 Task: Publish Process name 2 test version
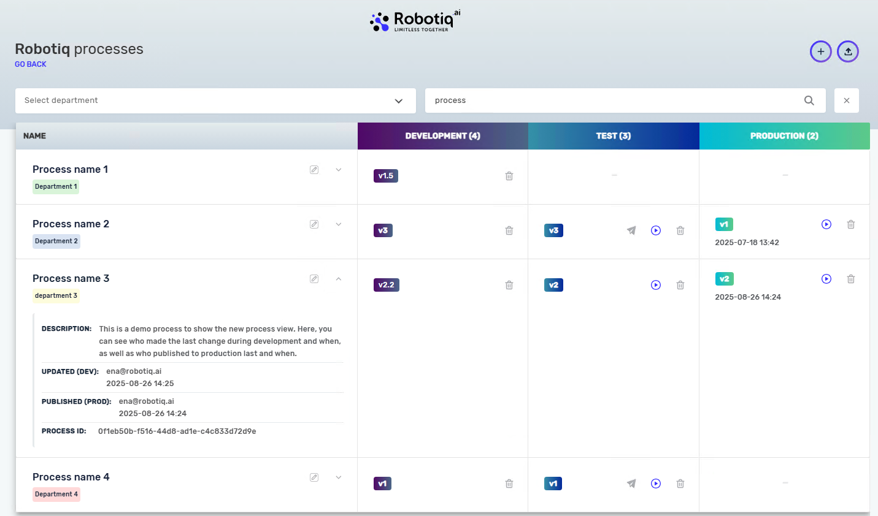click(x=631, y=230)
